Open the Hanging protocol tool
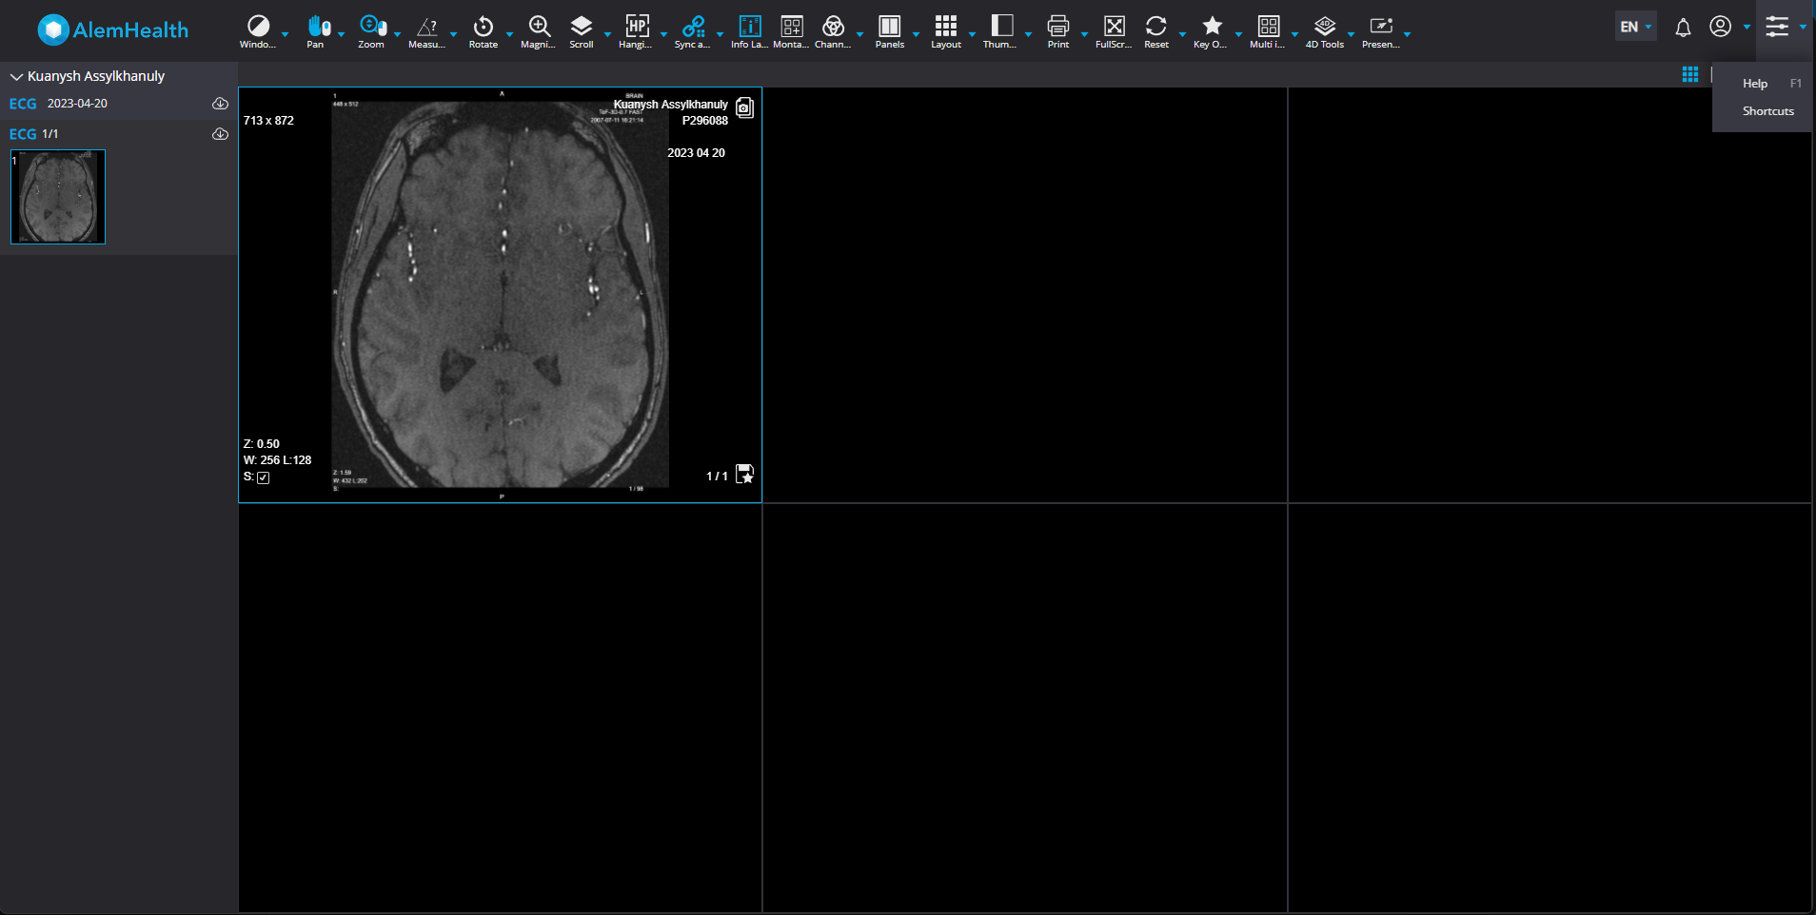Screen dimensions: 1816x915 tap(636, 30)
